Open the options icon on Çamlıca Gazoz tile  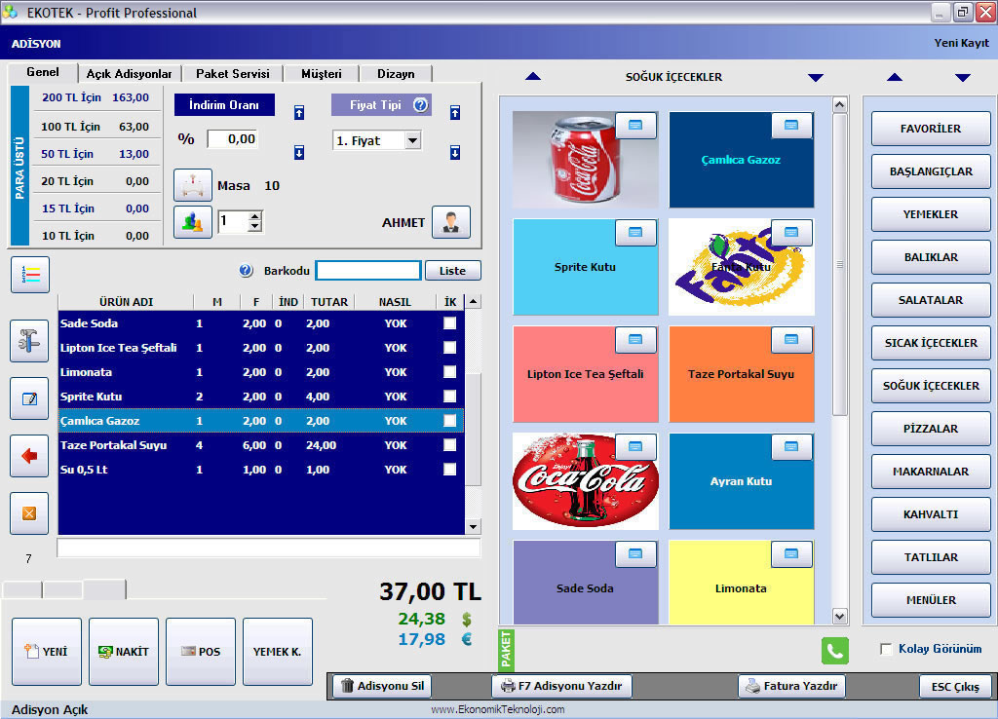(791, 126)
